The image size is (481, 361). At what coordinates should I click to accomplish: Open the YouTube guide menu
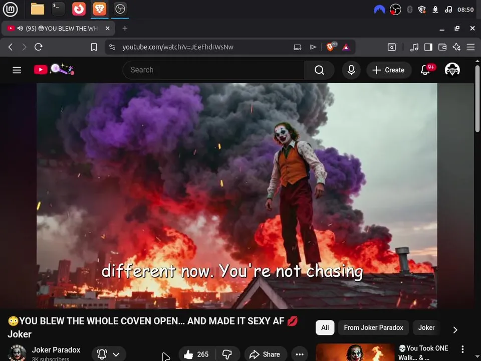coord(17,70)
